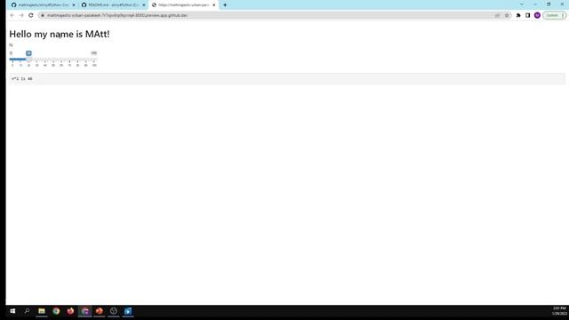Click the address bar URL
The height and width of the screenshot is (320, 569).
(117, 15)
